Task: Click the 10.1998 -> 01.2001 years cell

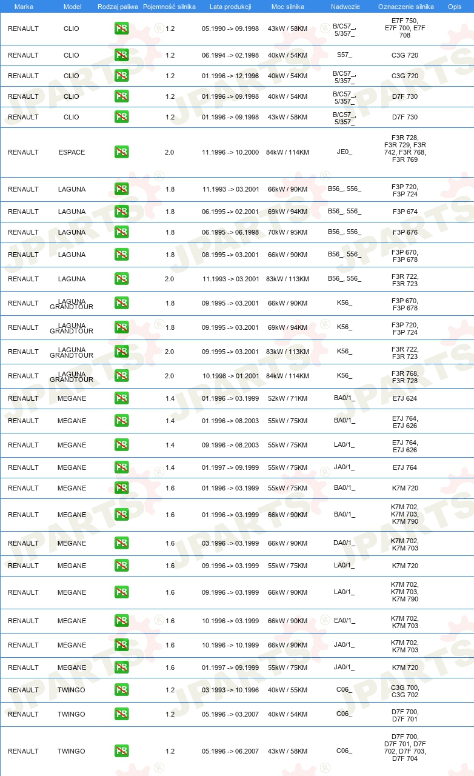Action: pyautogui.click(x=230, y=376)
